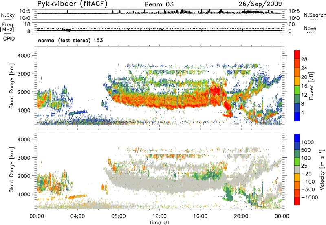This screenshot has height=225, width=326.
Task: Click the date '26/Sep/2009'
Action: (260, 4)
